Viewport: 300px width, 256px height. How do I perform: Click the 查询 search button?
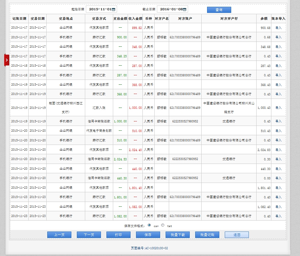pos(219,10)
